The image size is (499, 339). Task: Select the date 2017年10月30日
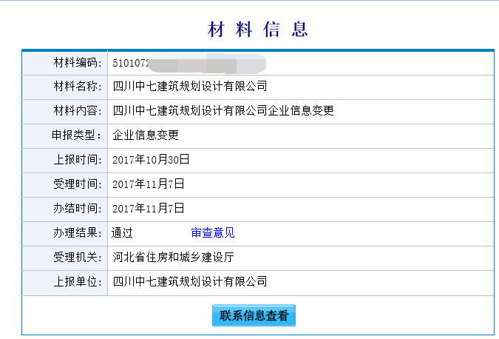coord(151,160)
